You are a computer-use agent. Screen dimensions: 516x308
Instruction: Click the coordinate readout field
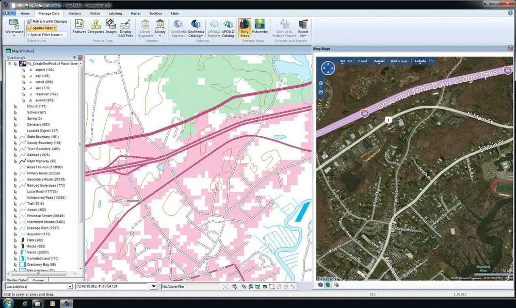click(112, 287)
